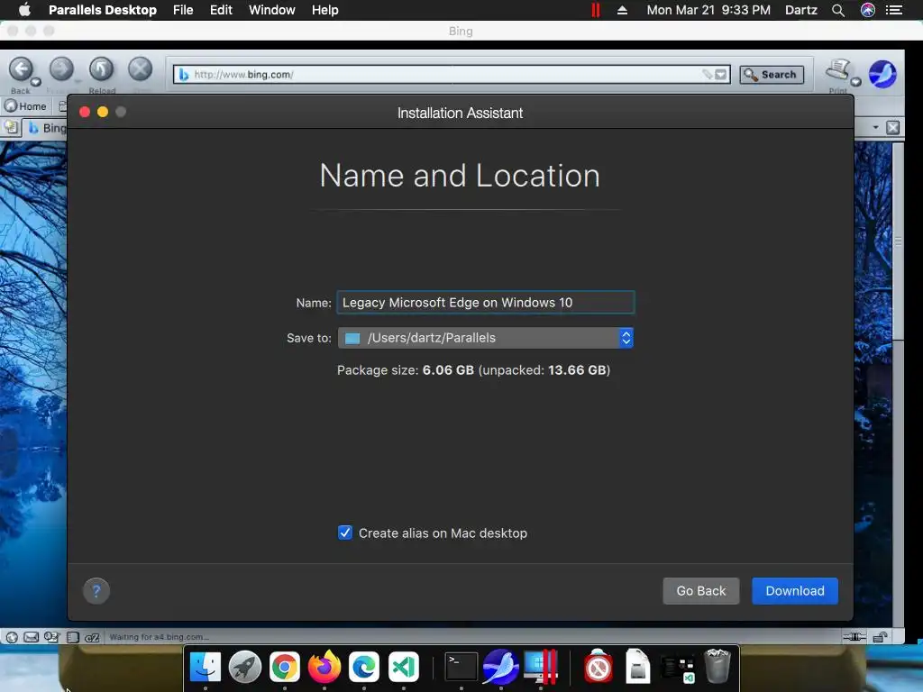Open the Back button history dropdown arrow
Image resolution: width=923 pixels, height=692 pixels.
tap(36, 82)
